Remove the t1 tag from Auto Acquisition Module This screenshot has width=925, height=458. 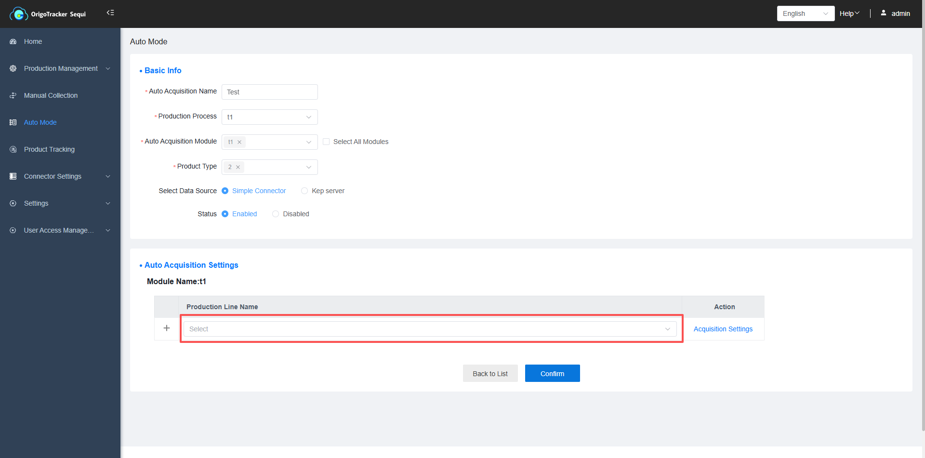click(239, 142)
